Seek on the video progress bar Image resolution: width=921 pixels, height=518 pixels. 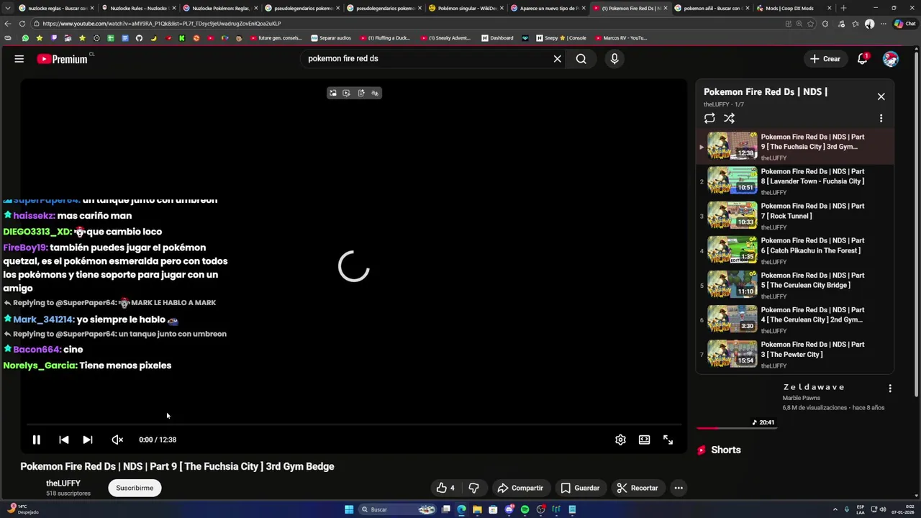click(x=353, y=424)
